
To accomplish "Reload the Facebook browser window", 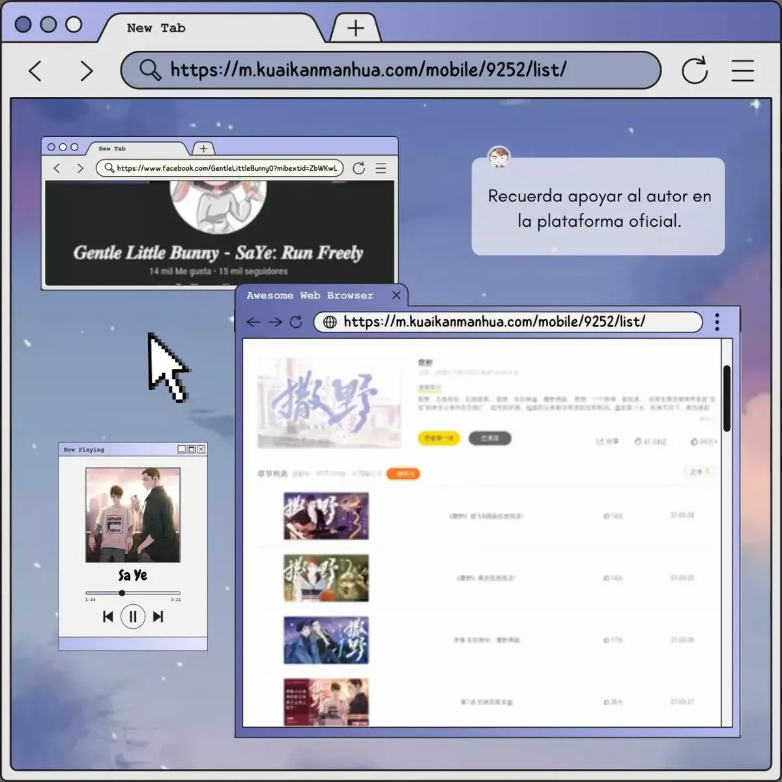I will tap(358, 168).
